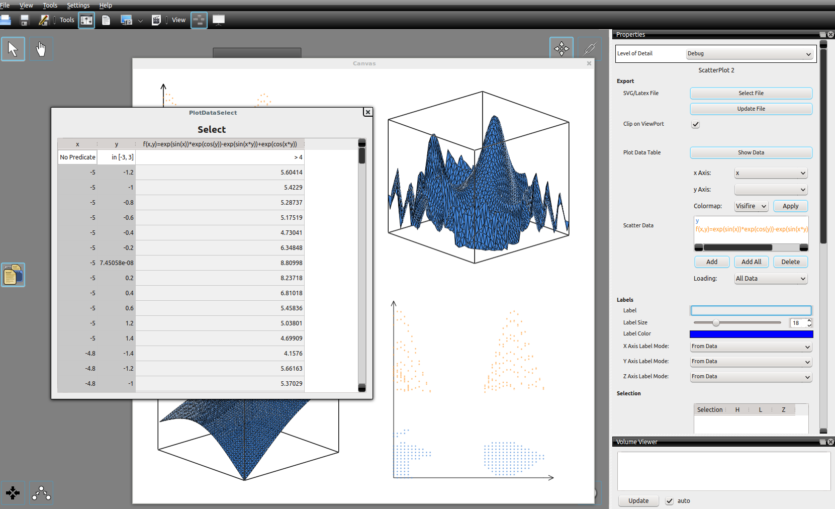835x509 pixels.
Task: Click the Label text input field
Action: [751, 311]
